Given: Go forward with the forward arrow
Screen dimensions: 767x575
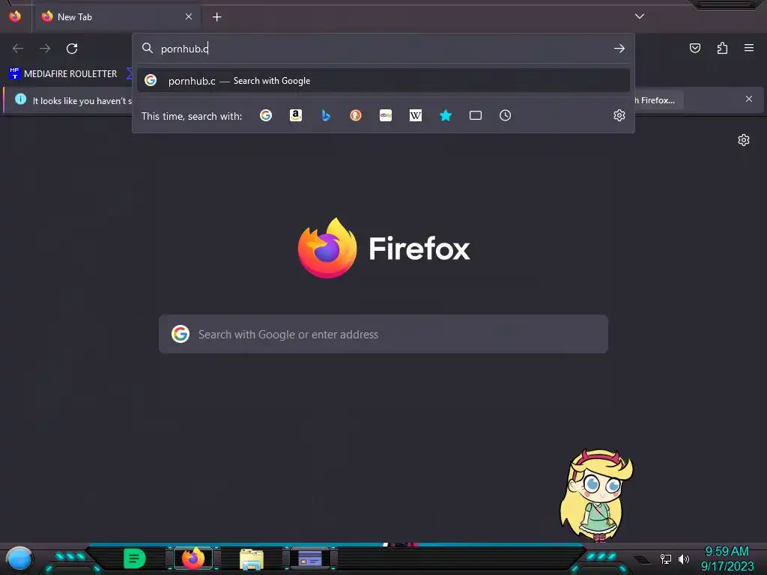Looking at the screenshot, I should [45, 49].
